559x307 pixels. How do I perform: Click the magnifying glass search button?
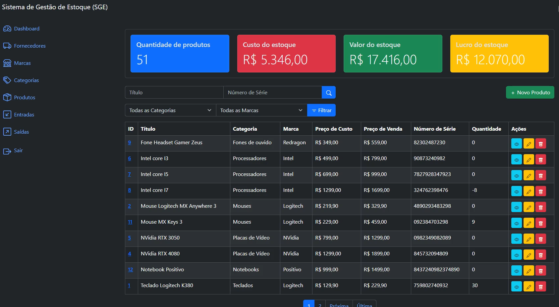coord(328,93)
